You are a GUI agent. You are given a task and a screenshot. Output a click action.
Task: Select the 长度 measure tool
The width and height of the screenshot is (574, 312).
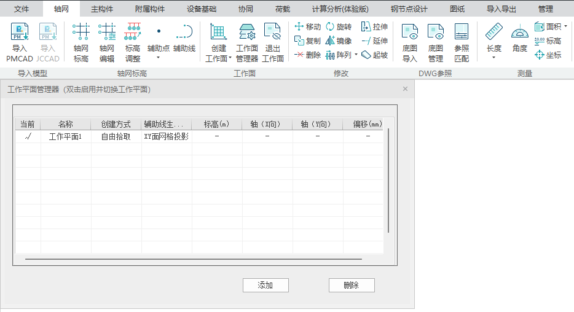coord(494,39)
